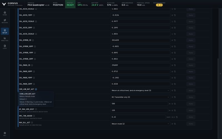Image resolution: width=222 pixels, height=139 pixels.
Task: Edit CAL_MAG0_YOFF field -0.1502
Action: pos(140,78)
